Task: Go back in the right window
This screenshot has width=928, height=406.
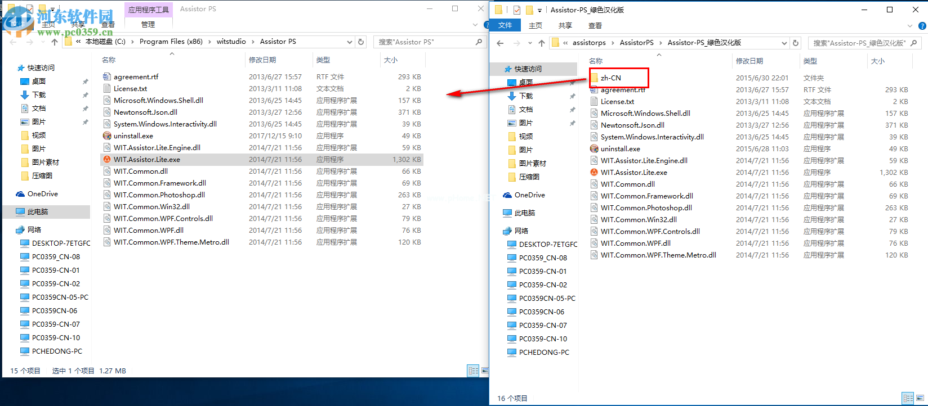Action: 501,43
